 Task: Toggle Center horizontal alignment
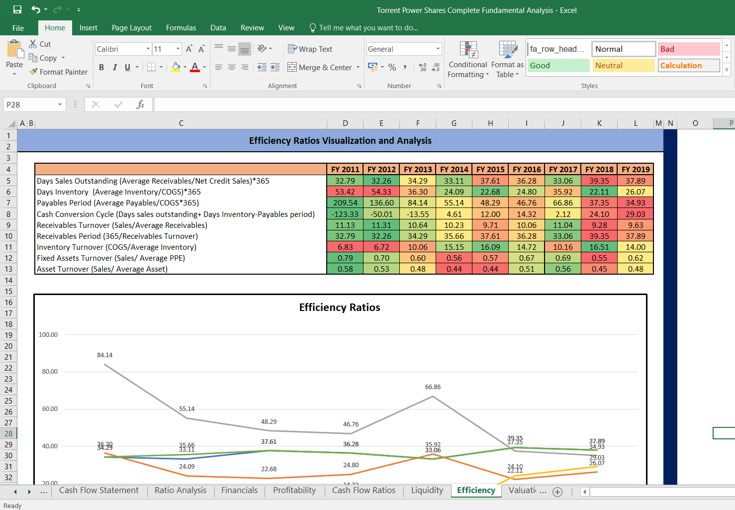click(232, 67)
